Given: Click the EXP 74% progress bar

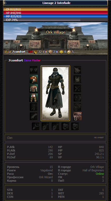Looking at the screenshot, I should coord(55,20).
